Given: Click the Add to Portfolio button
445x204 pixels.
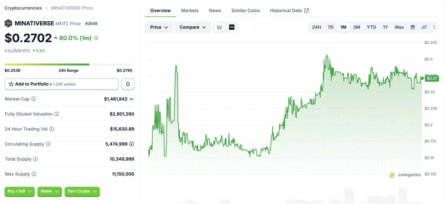Looking at the screenshot, I should [62, 84].
